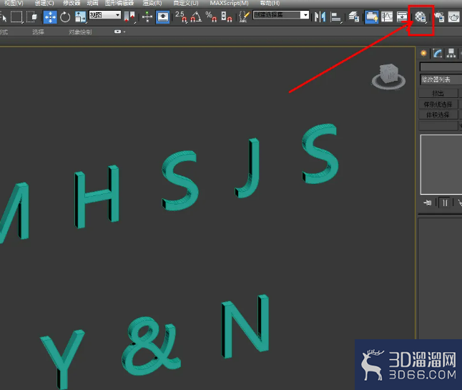The image size is (462, 390).
Task: Click the Use Pivot Point Center icon
Action: tap(129, 16)
